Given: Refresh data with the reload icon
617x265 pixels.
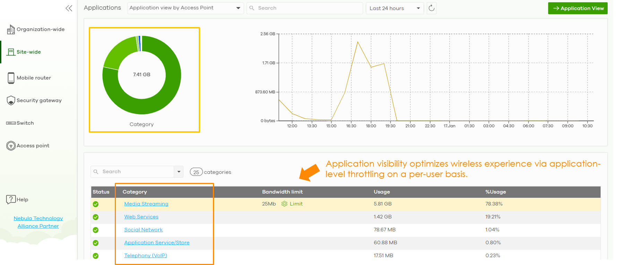Looking at the screenshot, I should click(x=431, y=8).
